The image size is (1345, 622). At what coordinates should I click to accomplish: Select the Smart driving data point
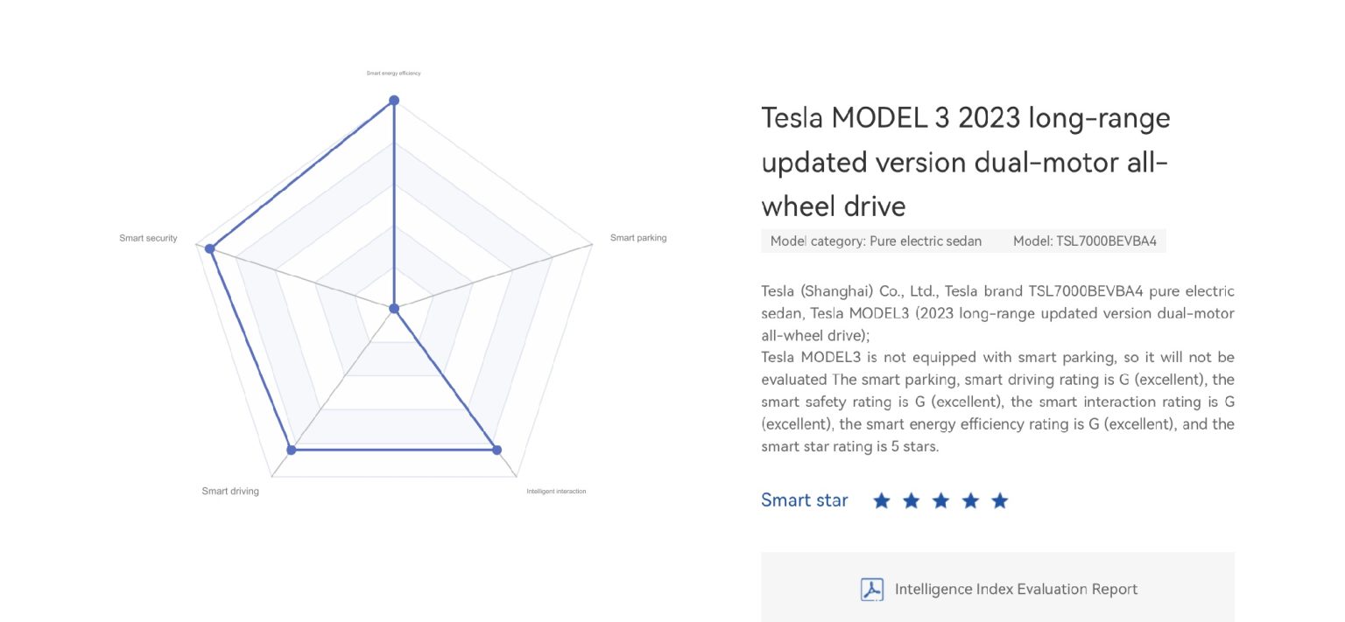[292, 450]
